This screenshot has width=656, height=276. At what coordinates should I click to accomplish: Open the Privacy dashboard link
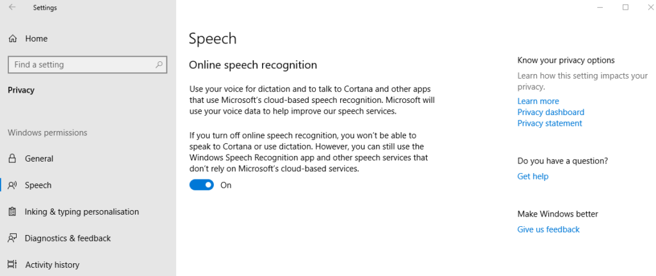point(550,112)
